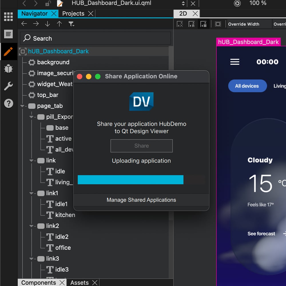This screenshot has height=286, width=286.
Task: Switch to the Assets tab
Action: pyautogui.click(x=79, y=283)
